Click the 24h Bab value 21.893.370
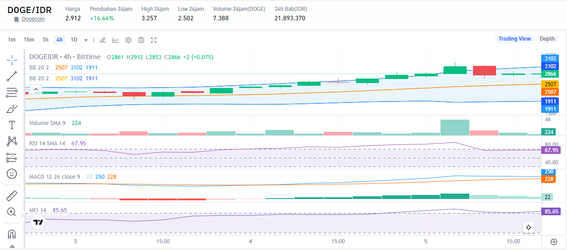567x250 pixels. coord(290,18)
